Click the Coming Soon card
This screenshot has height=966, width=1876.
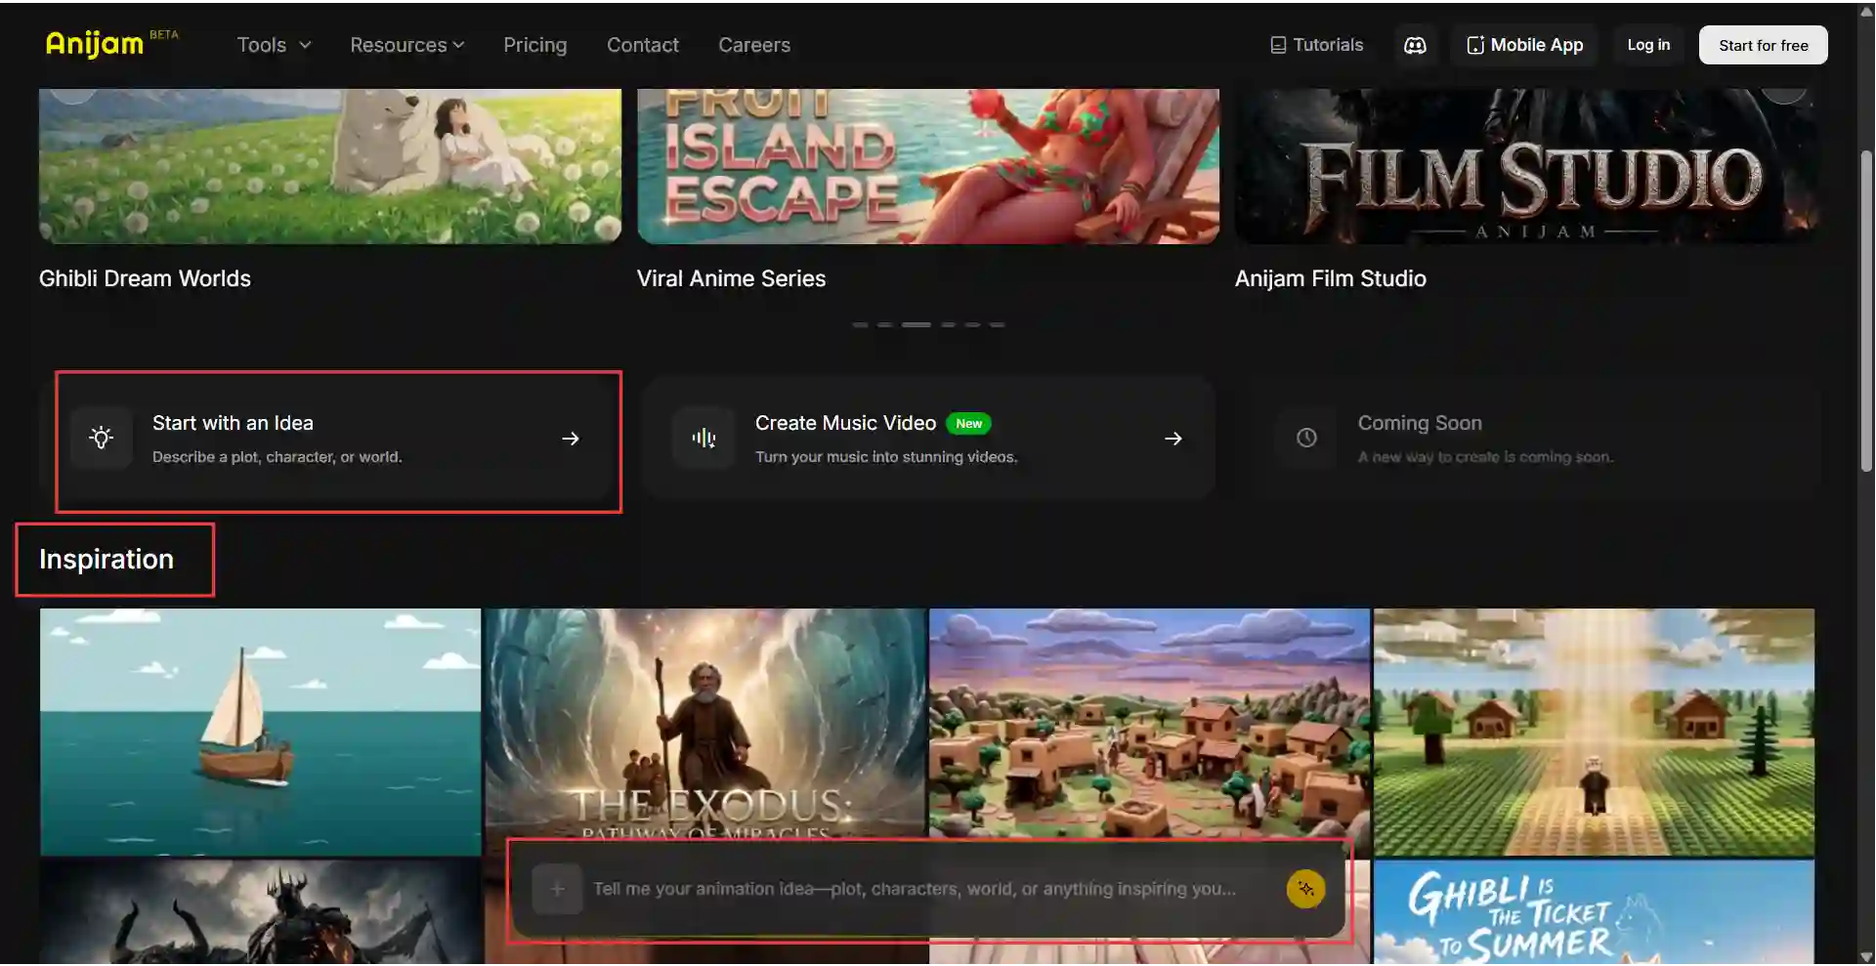1534,439
